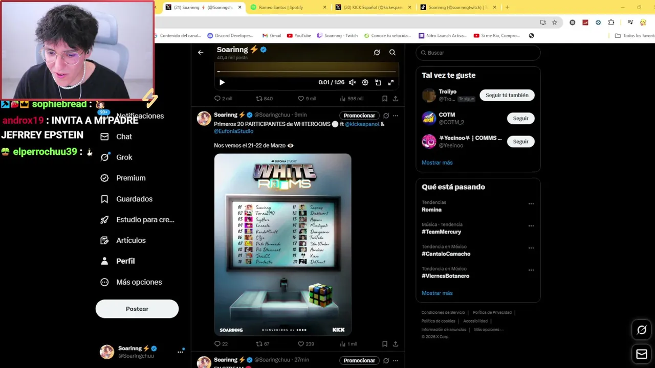Follow Yeeinoo with the Seguir button

(x=520, y=141)
